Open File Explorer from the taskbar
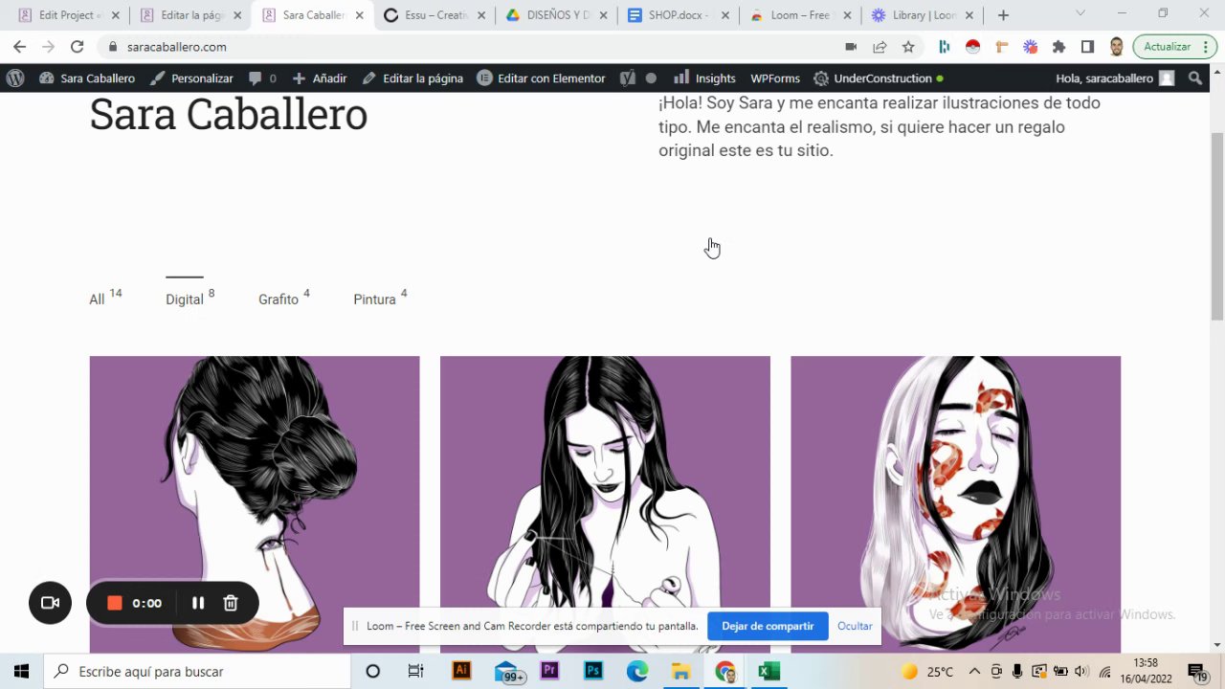Screen dimensions: 1225x689 (x=680, y=672)
